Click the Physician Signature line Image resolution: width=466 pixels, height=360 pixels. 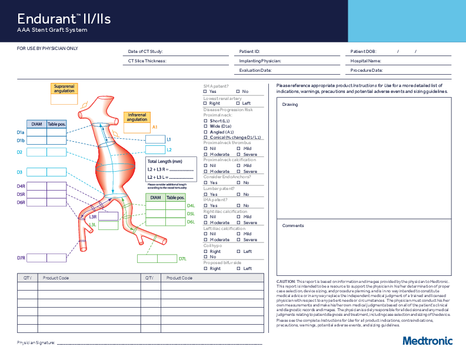coord(160,343)
